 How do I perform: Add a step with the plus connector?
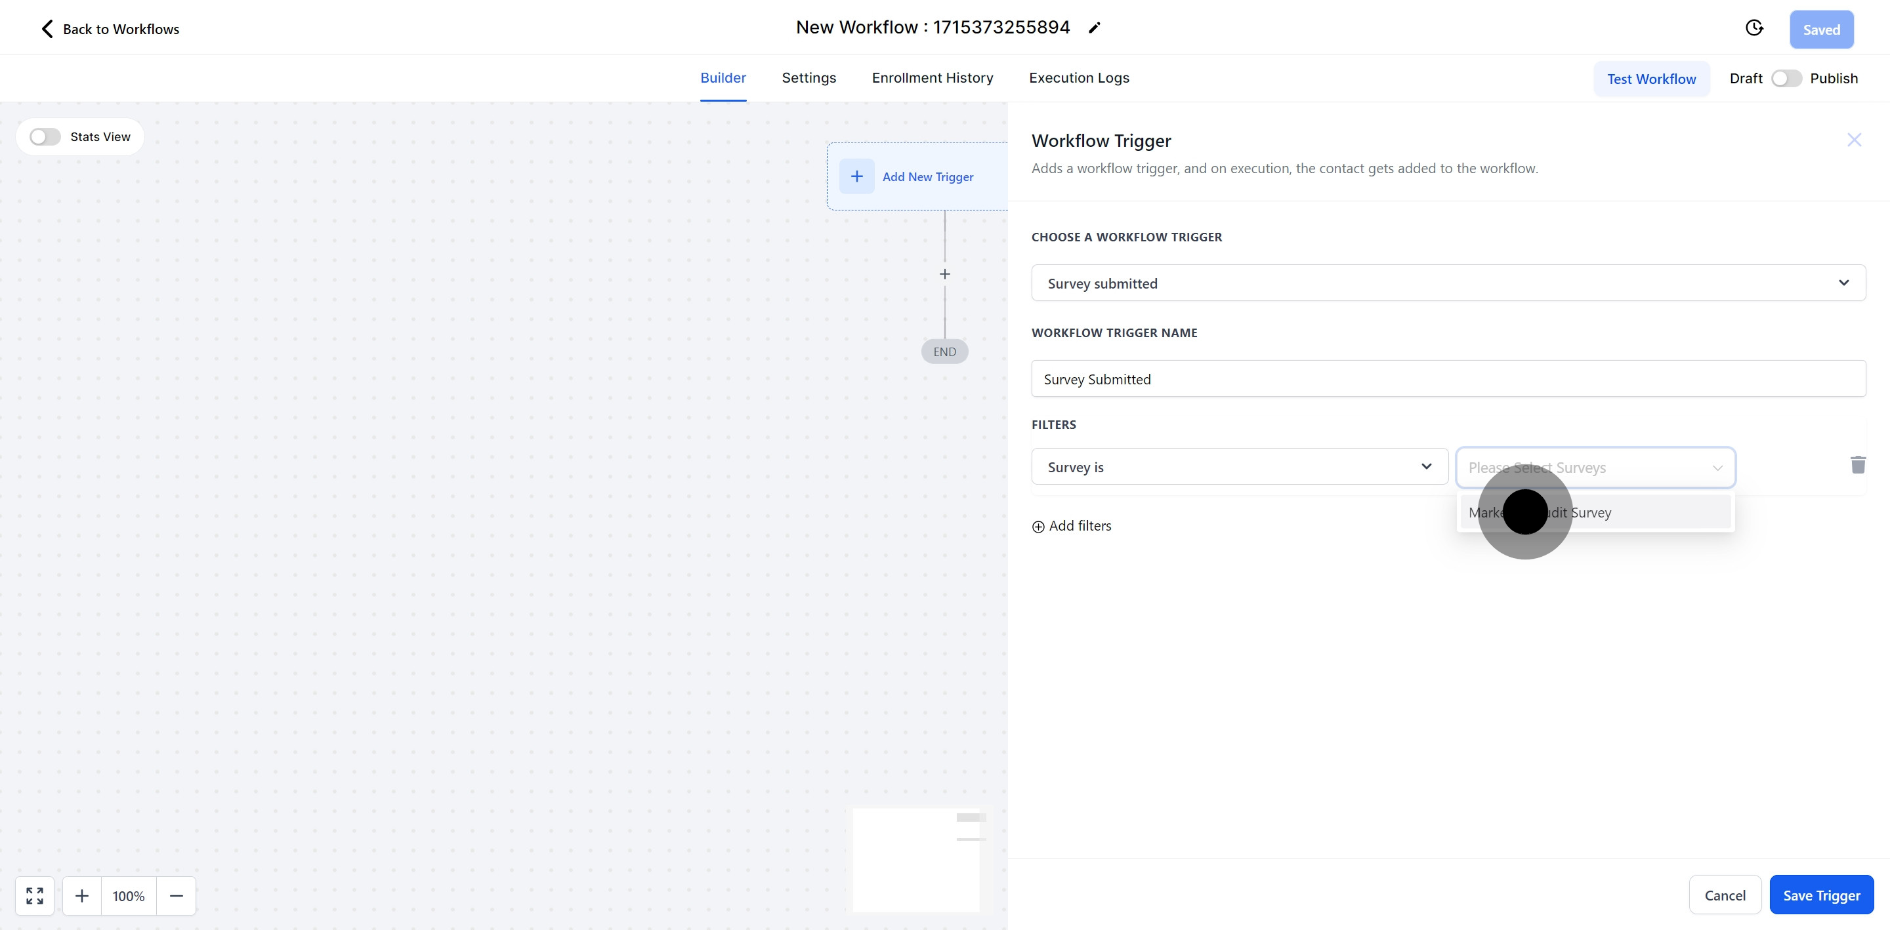(945, 274)
